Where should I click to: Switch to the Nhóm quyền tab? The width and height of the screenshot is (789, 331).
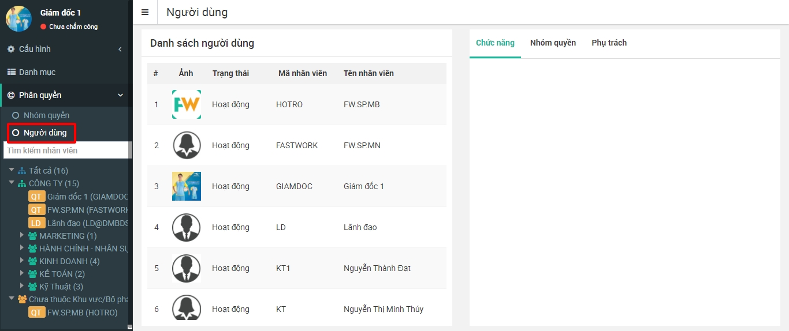(x=553, y=43)
